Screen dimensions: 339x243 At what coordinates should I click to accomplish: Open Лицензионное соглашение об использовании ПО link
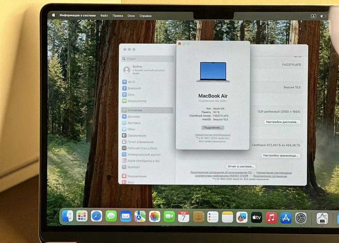[221, 173]
